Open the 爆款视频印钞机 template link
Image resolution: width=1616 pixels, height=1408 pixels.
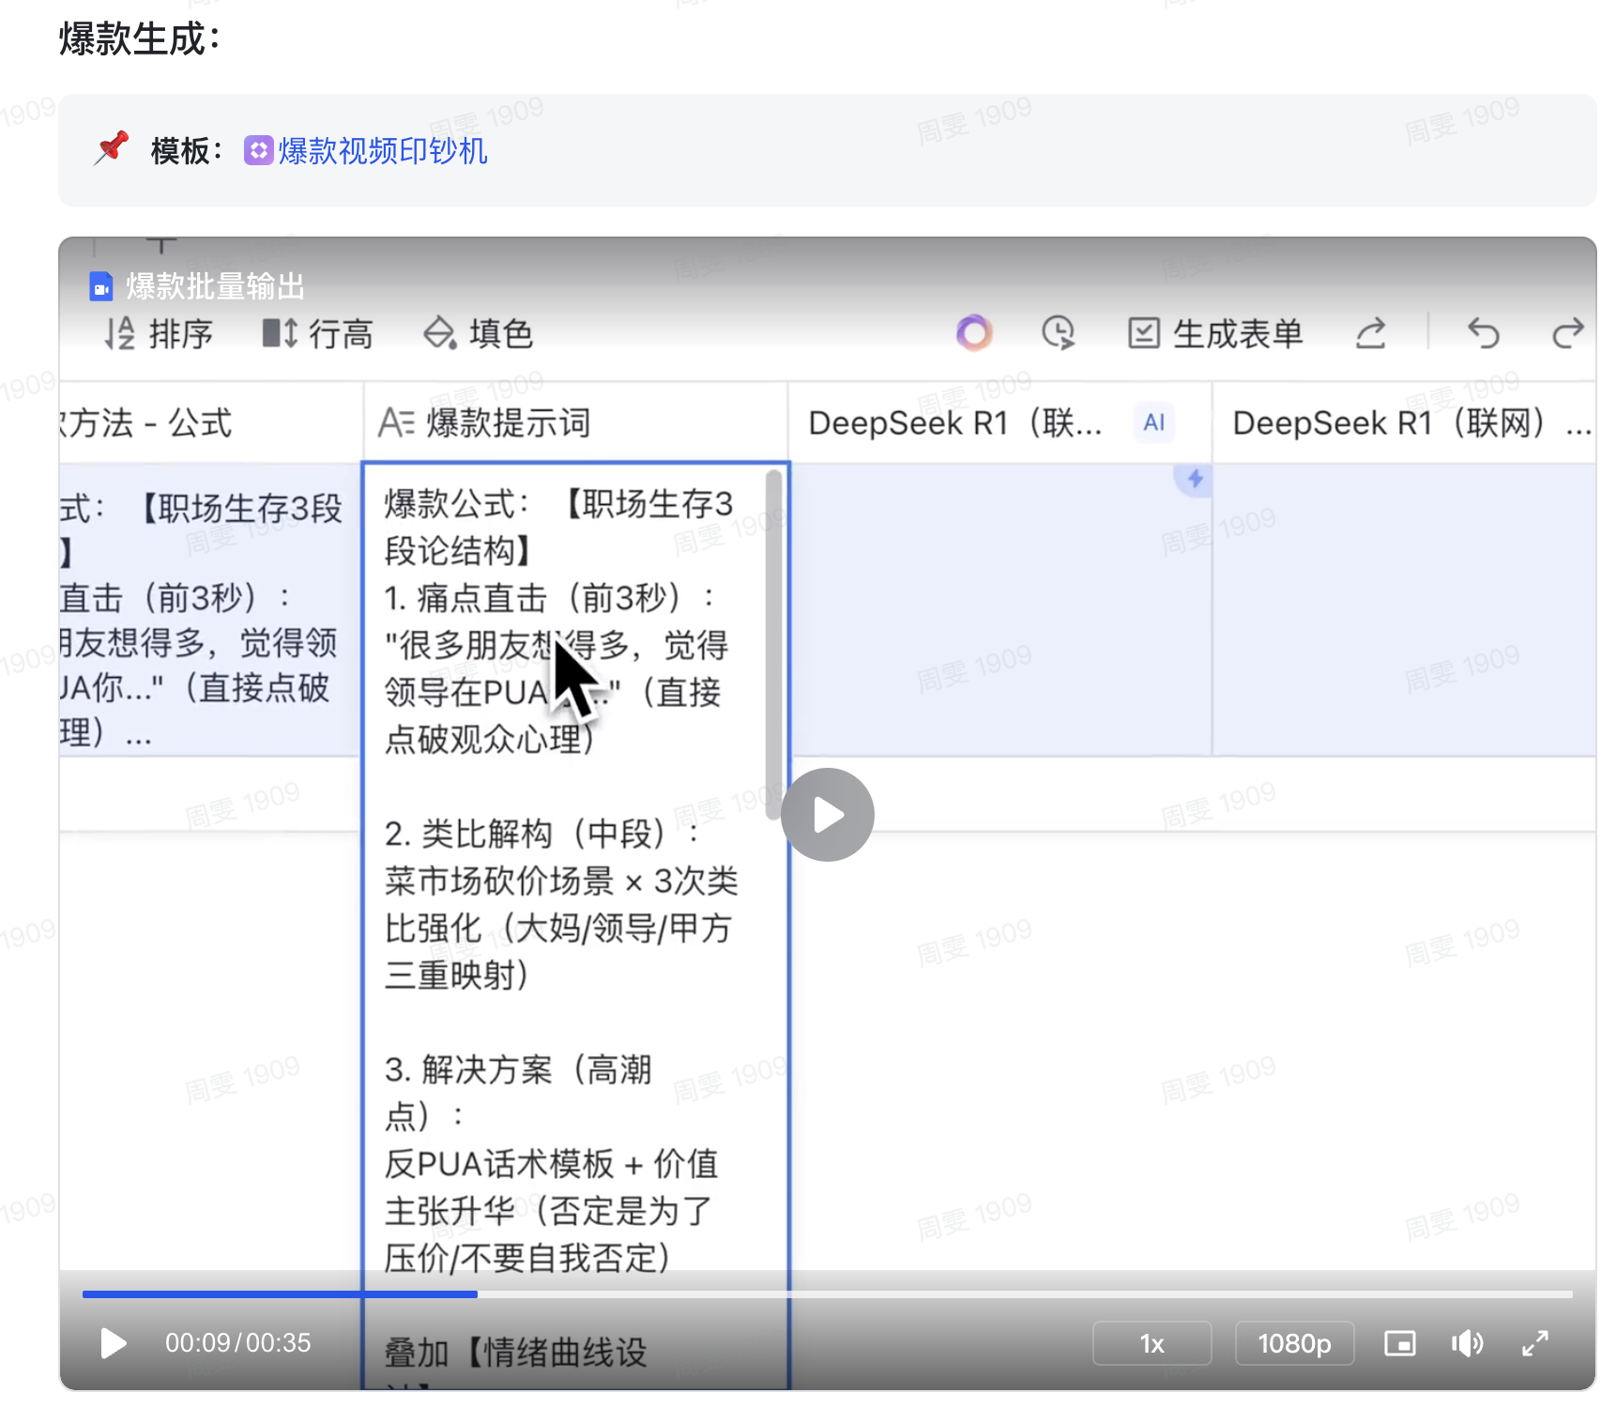pos(382,150)
